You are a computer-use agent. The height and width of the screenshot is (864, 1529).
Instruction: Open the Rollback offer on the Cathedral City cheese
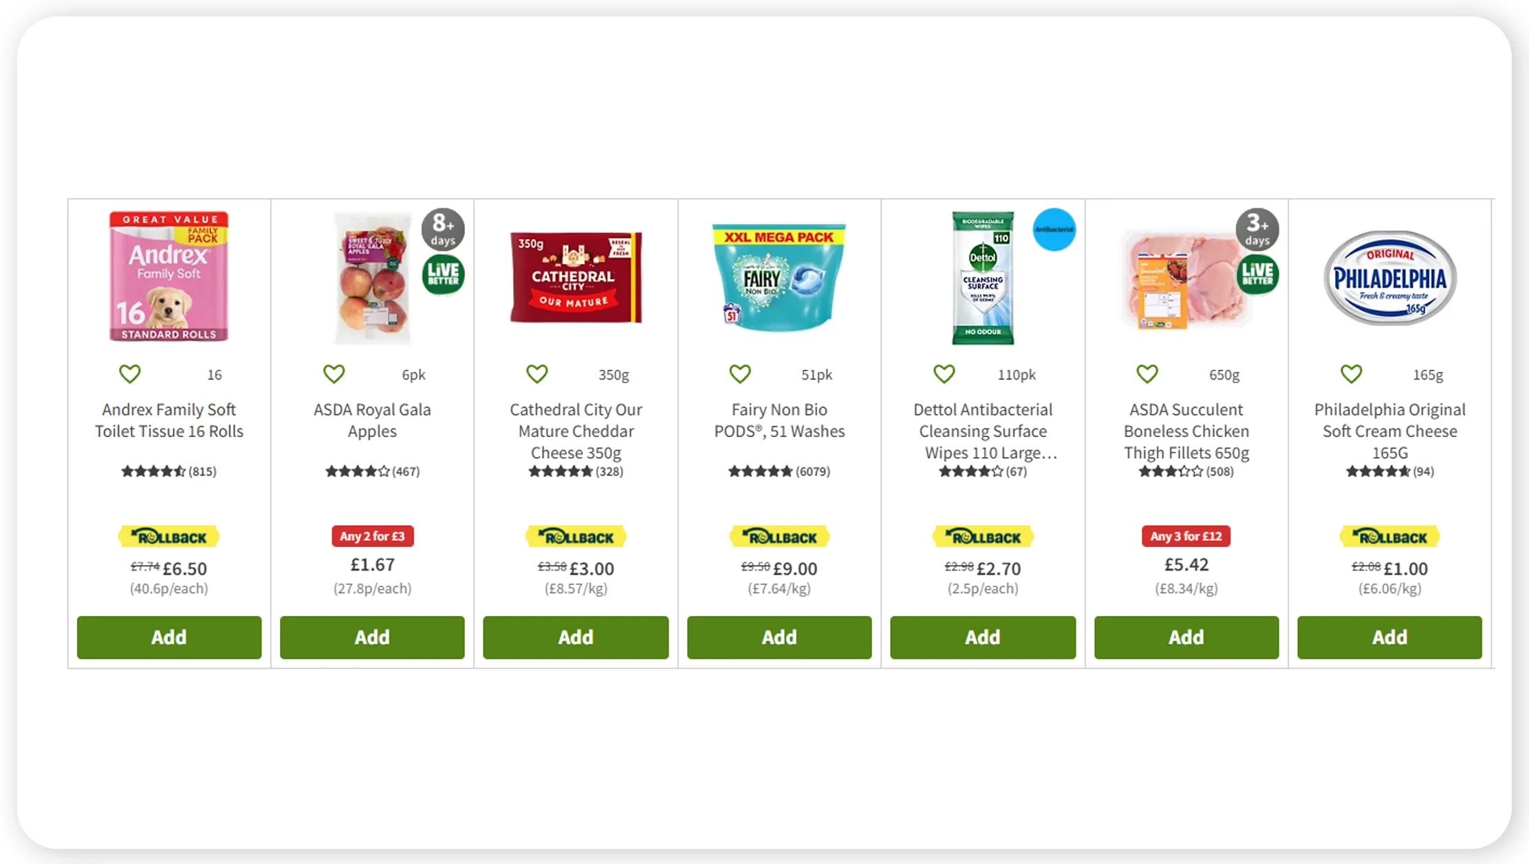coord(576,536)
